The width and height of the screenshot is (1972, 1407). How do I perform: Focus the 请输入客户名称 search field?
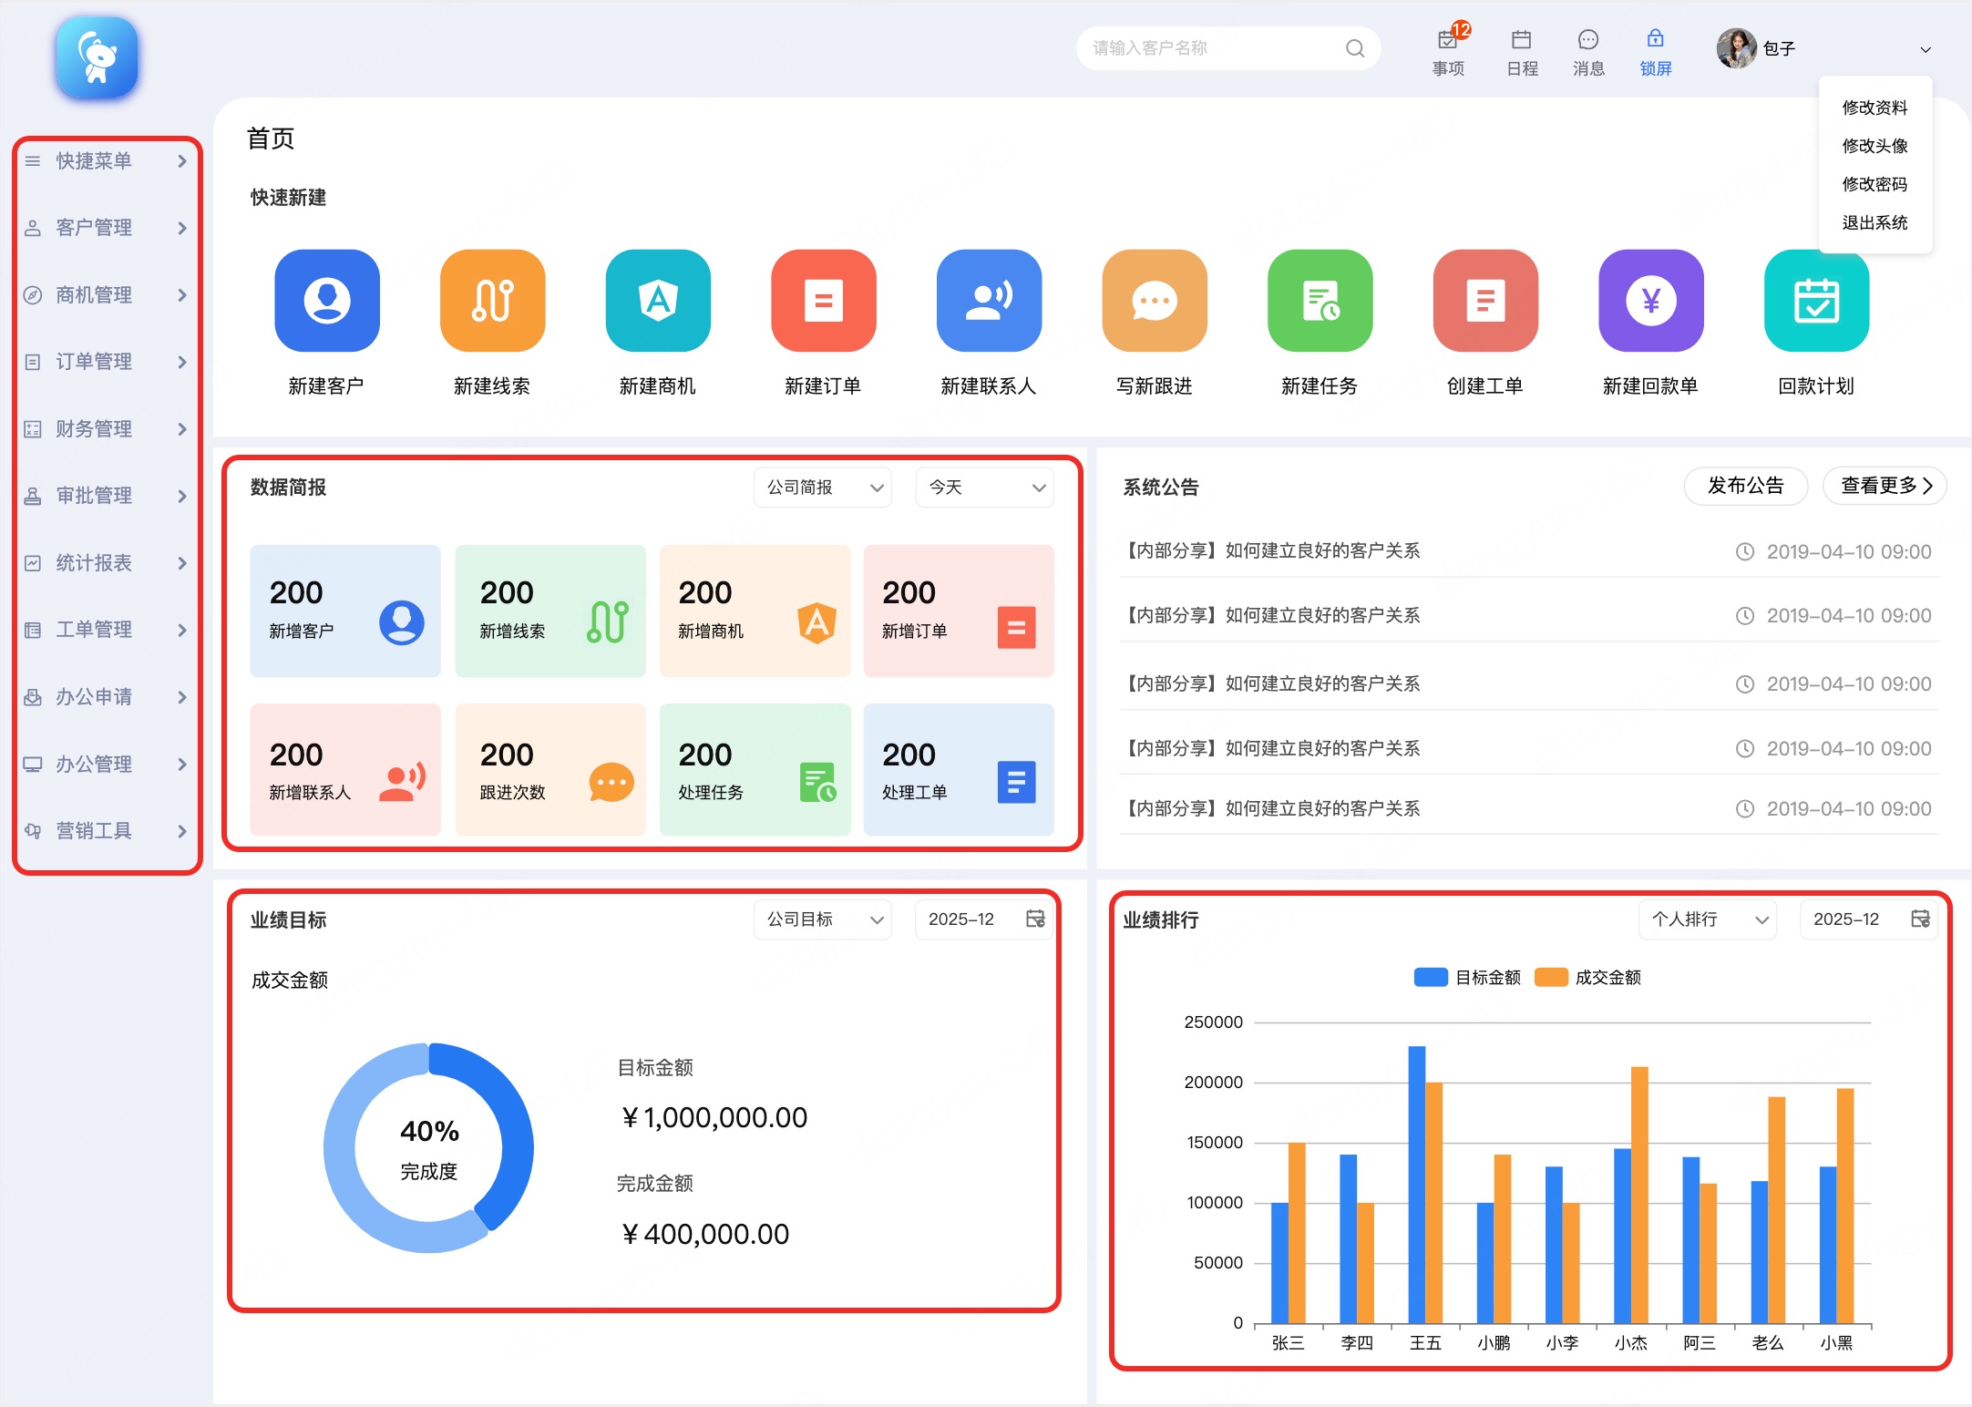coord(1227,48)
